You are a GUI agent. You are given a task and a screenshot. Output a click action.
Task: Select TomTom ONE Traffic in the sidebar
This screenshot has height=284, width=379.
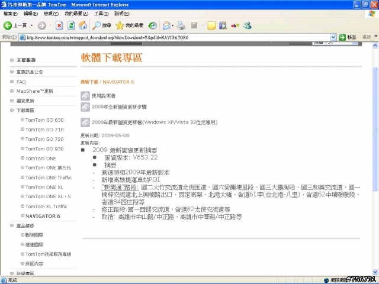(x=49, y=177)
